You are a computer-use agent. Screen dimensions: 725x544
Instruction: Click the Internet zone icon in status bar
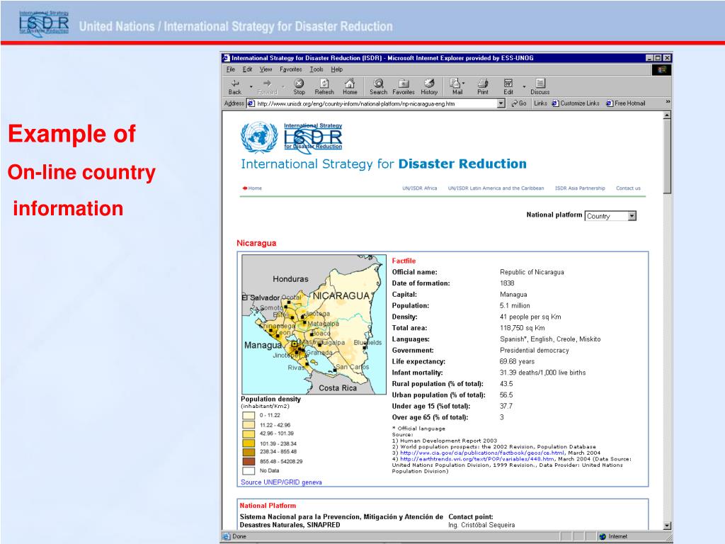pos(603,537)
